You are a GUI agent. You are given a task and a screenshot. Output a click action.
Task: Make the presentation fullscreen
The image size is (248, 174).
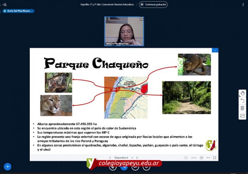[215, 158]
